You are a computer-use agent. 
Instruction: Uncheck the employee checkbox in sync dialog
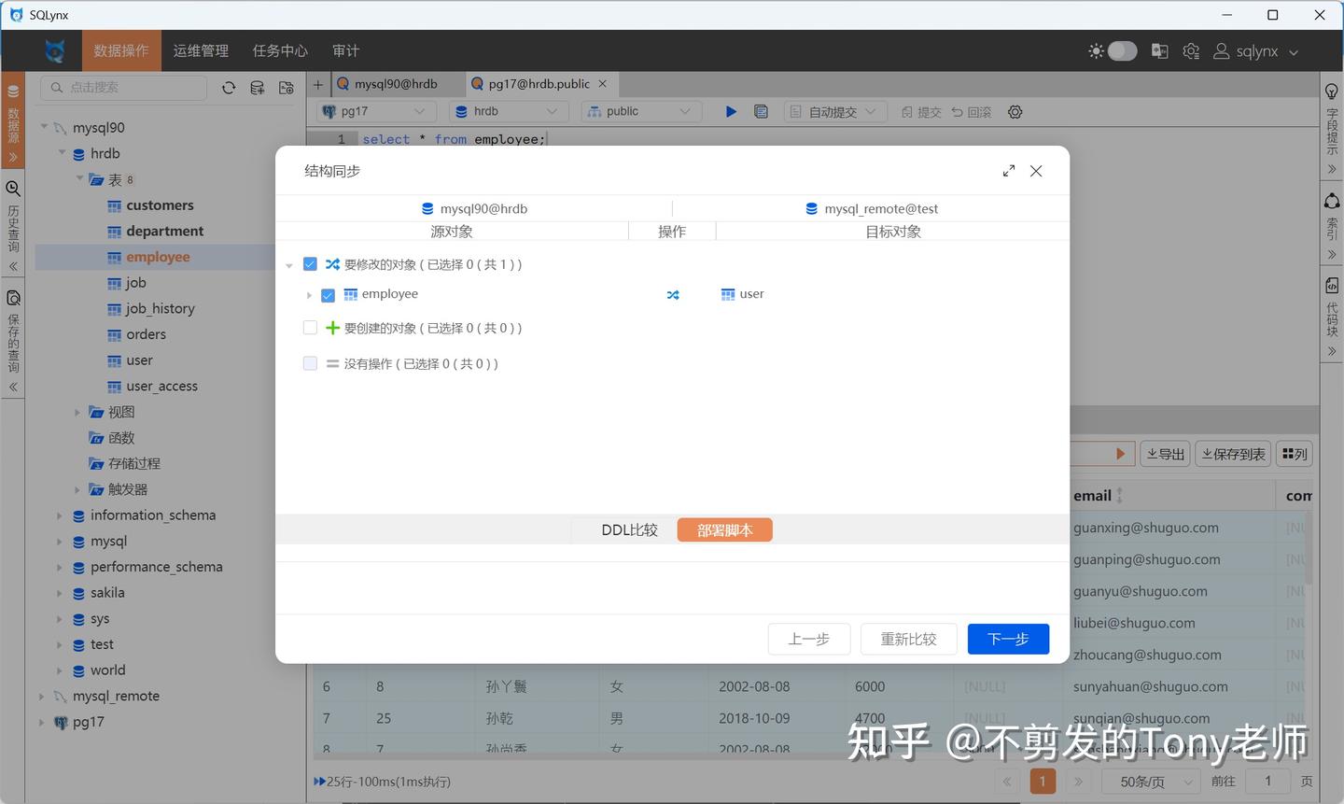click(x=328, y=294)
